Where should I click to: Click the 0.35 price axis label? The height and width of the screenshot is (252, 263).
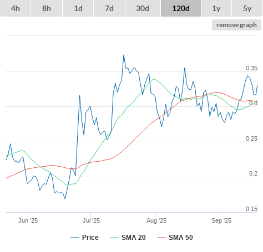pyautogui.click(x=251, y=68)
